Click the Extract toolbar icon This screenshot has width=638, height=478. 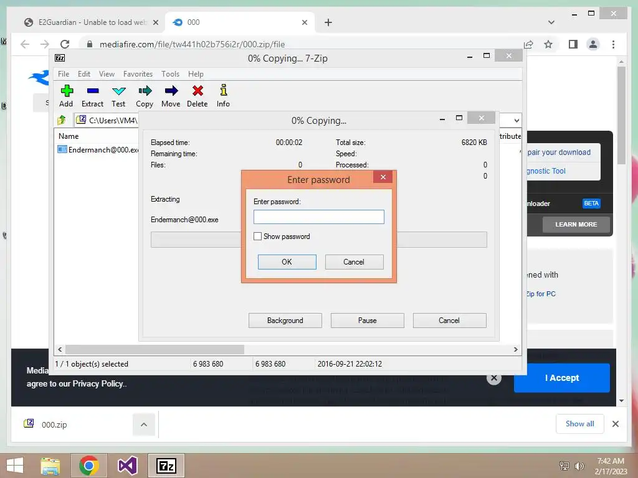click(x=92, y=95)
